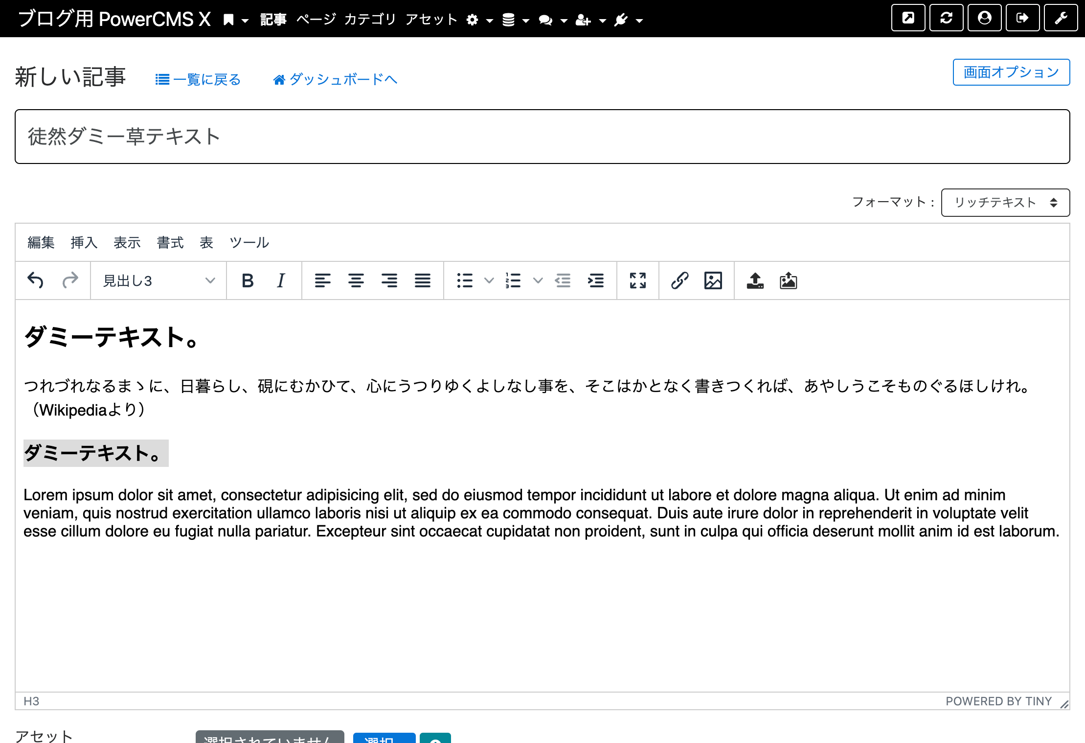
Task: Go to カテゴリ in top navigation
Action: click(x=370, y=20)
